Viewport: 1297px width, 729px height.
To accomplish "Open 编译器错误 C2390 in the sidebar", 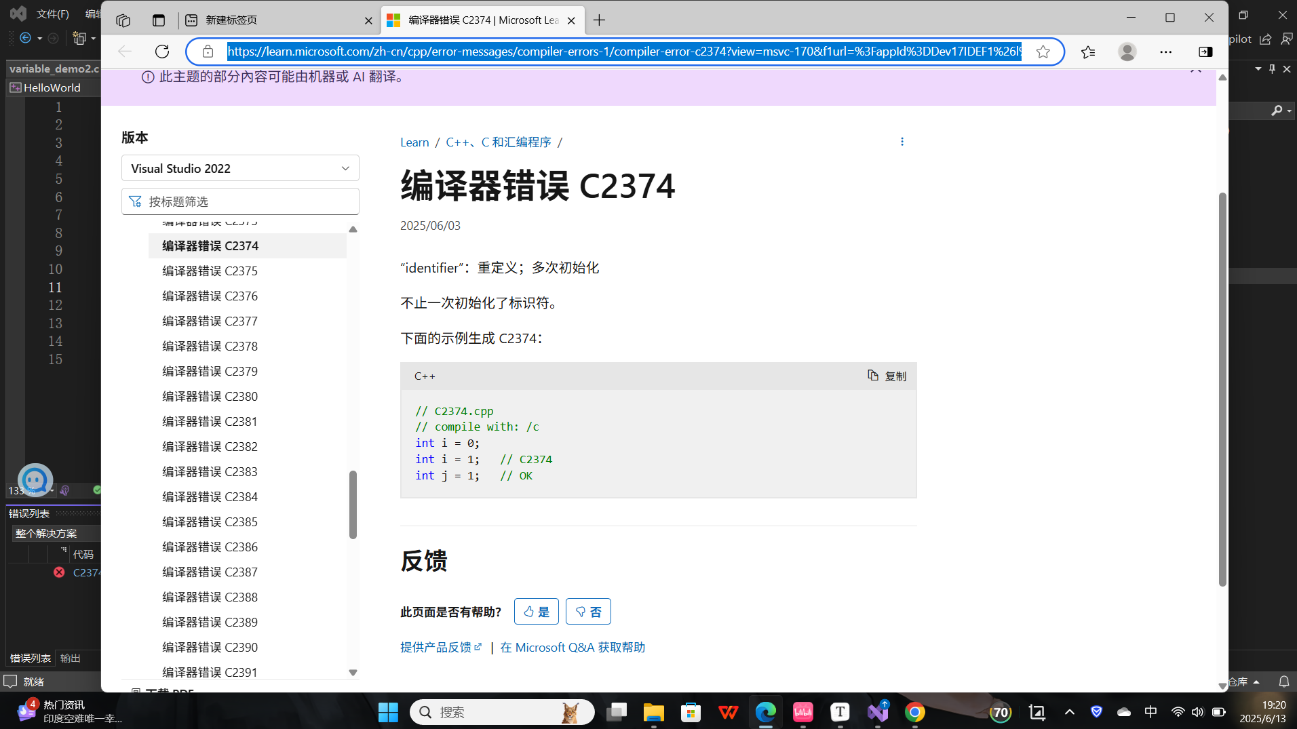I will [210, 647].
